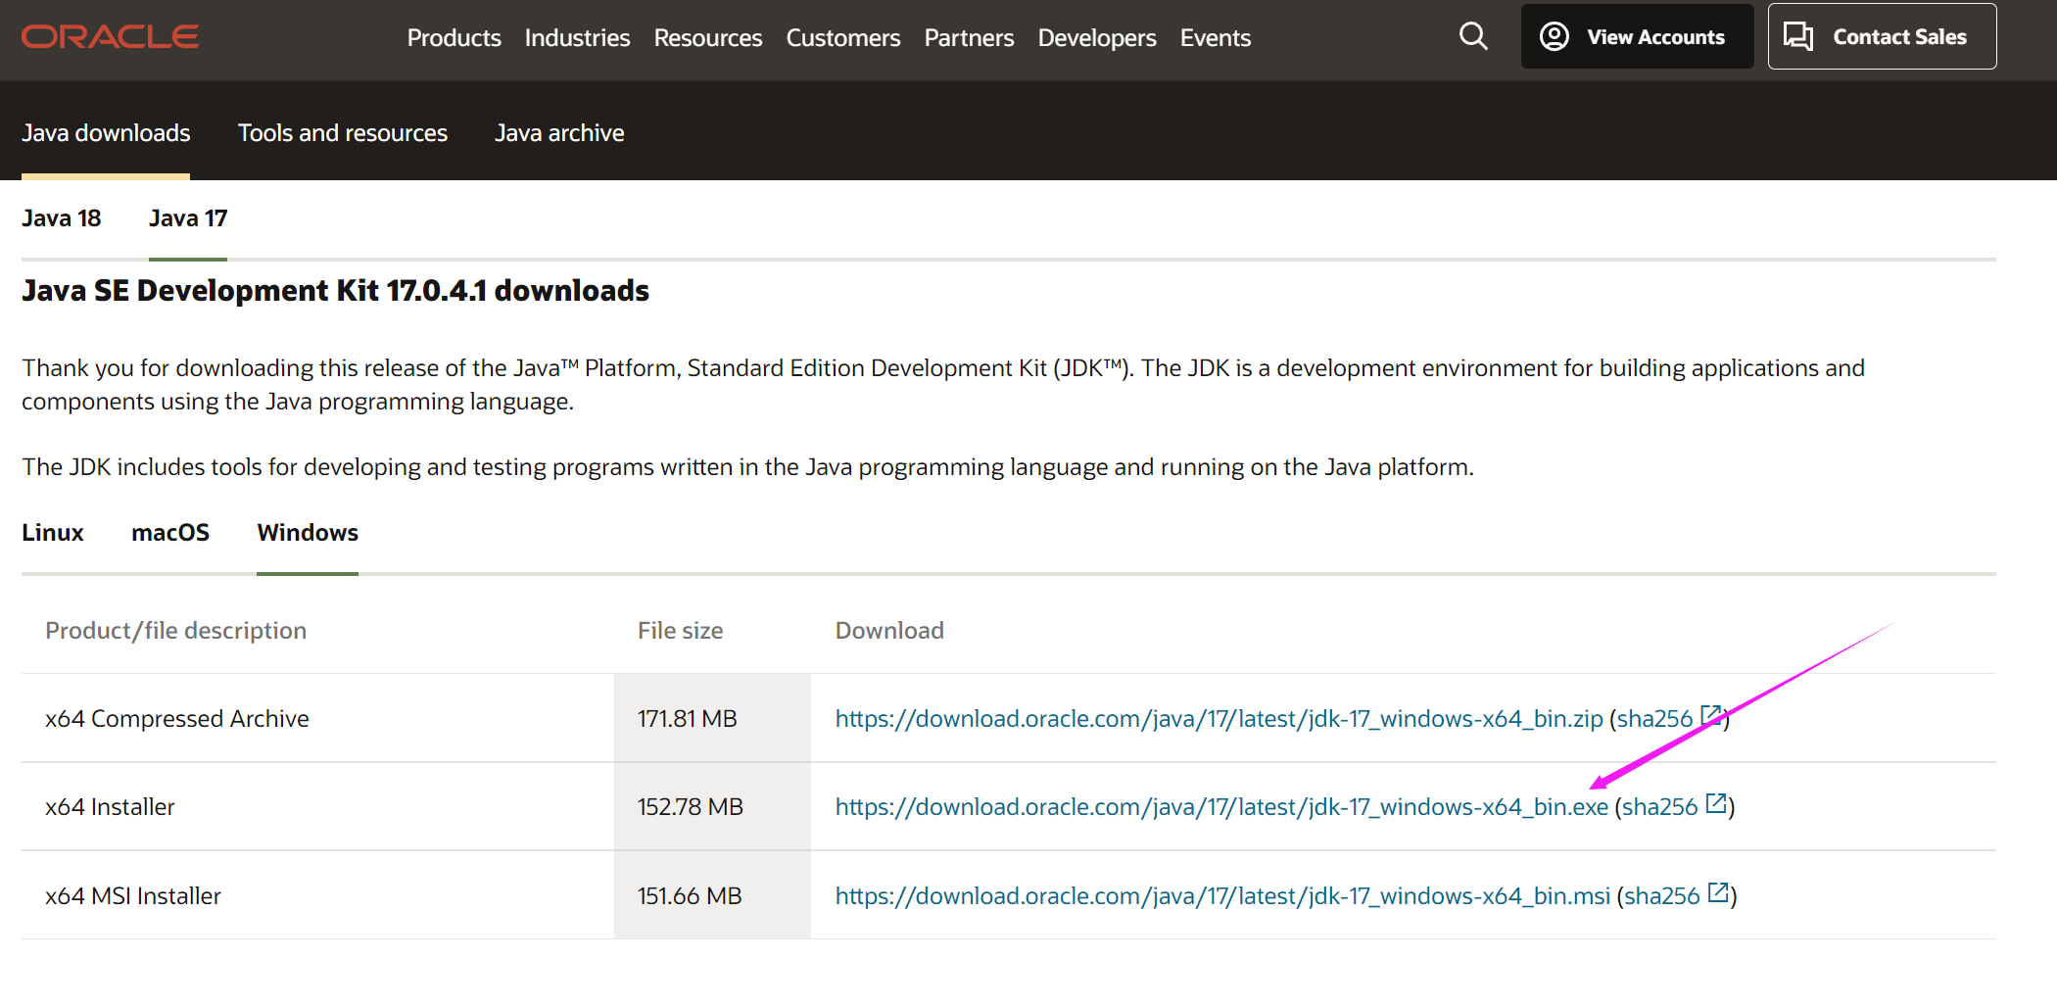This screenshot has width=2057, height=1007.
Task: Open the Events menu
Action: (x=1215, y=37)
